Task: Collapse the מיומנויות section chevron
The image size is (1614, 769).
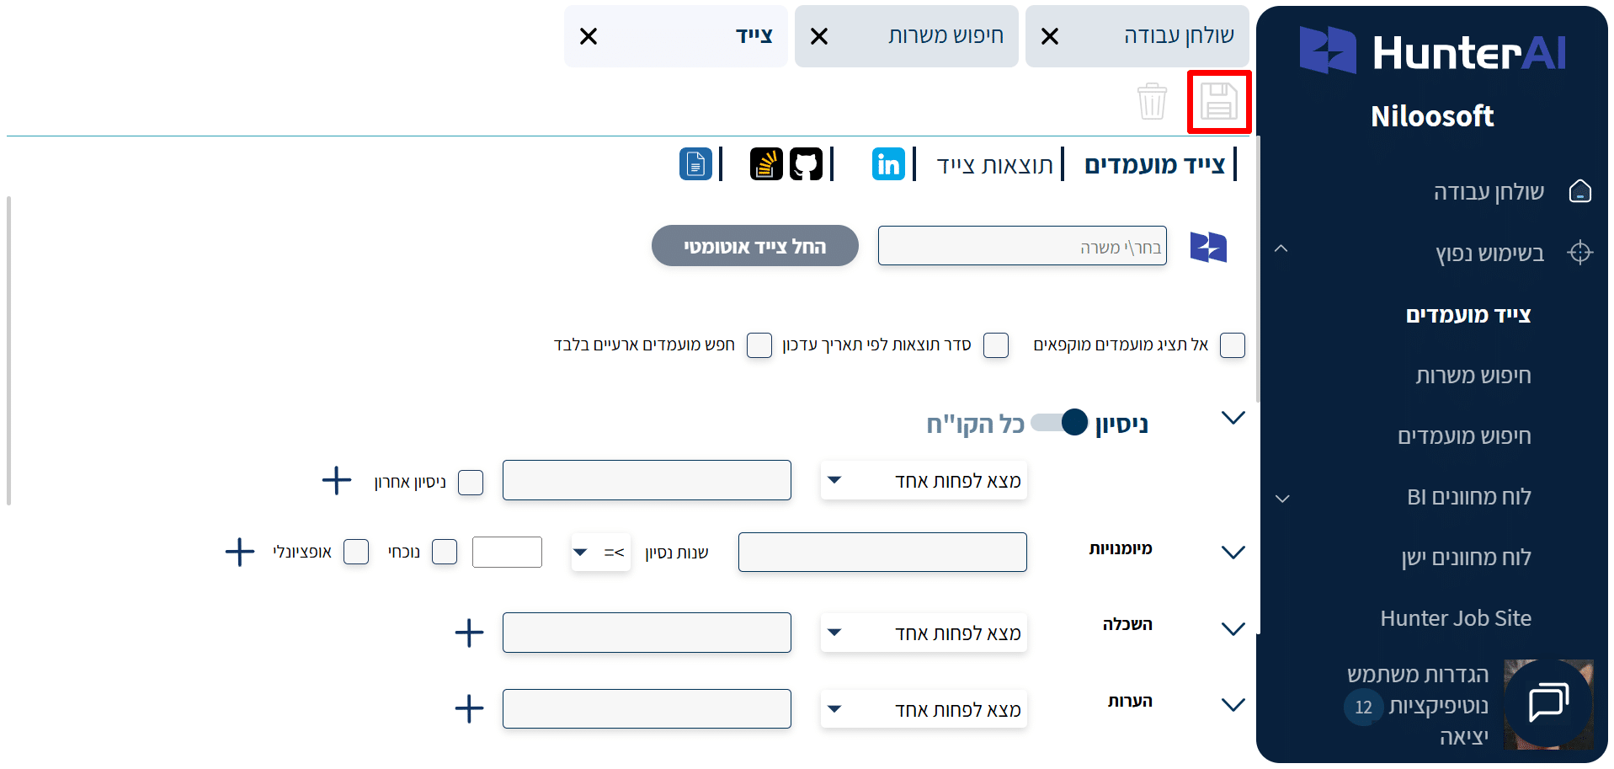Action: click(1233, 553)
